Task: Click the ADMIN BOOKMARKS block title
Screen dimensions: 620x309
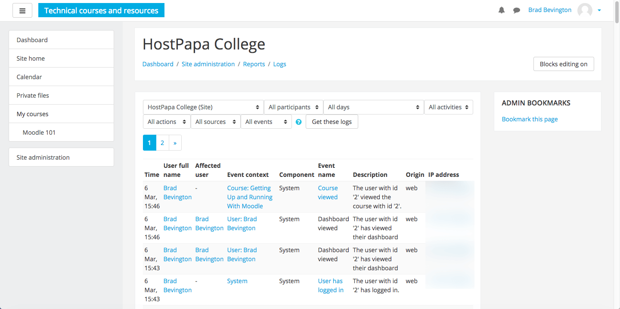Action: 536,103
